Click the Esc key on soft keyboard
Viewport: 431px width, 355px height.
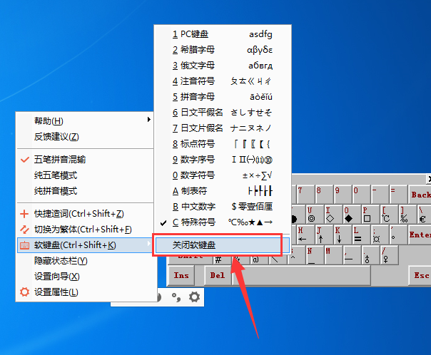(420, 275)
